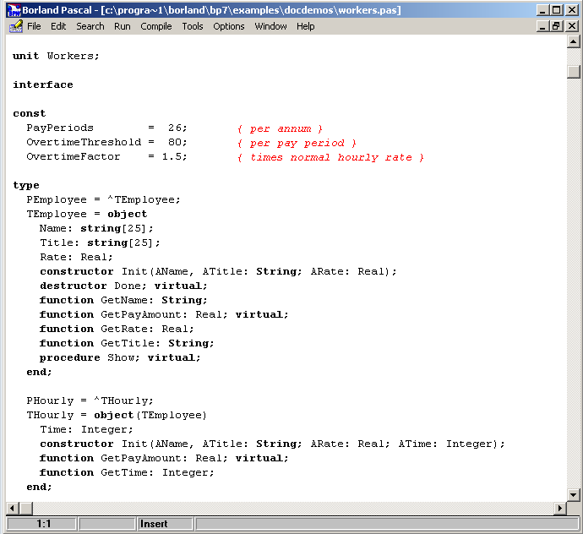Open the Tools menu
Screen dimensions: 583x534
pyautogui.click(x=193, y=26)
